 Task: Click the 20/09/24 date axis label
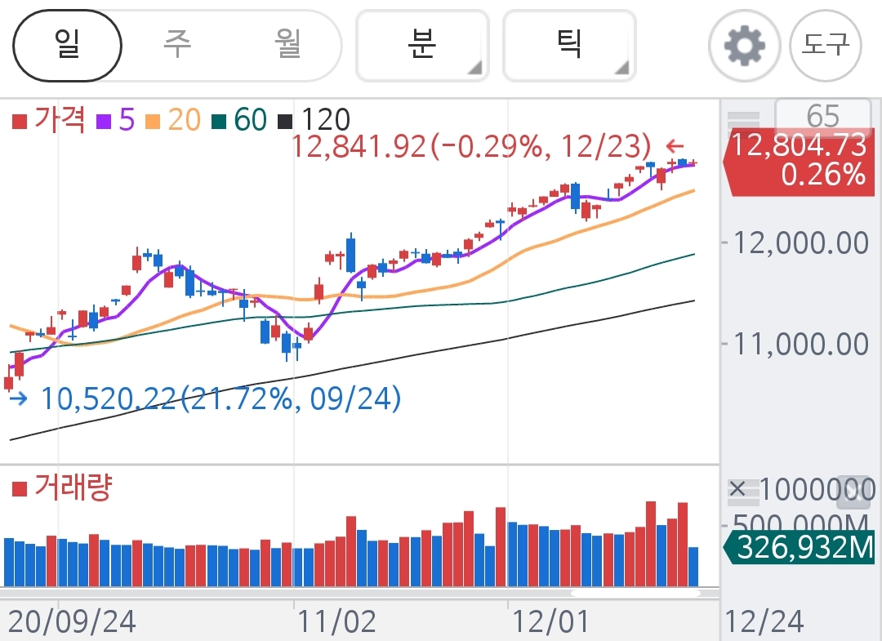point(72,622)
